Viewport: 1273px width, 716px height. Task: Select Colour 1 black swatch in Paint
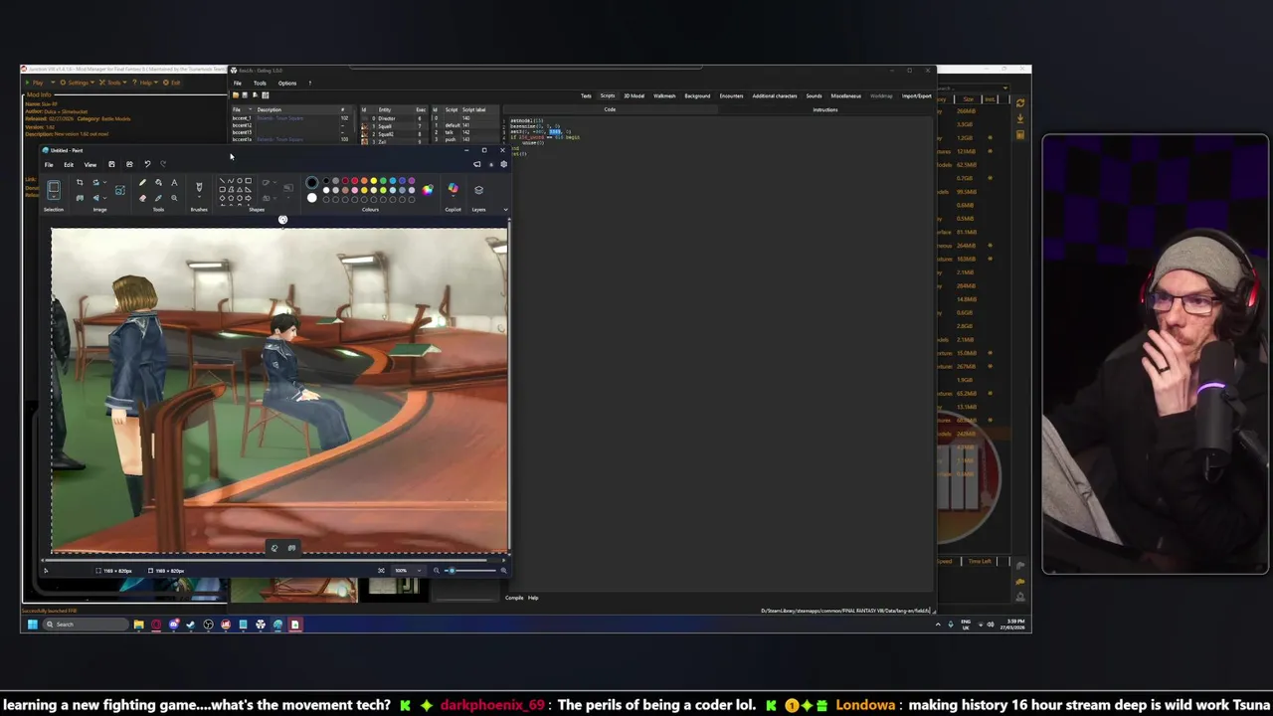(312, 182)
